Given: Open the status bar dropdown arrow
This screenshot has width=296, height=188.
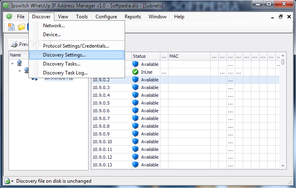Looking at the screenshot, I should 13,181.
